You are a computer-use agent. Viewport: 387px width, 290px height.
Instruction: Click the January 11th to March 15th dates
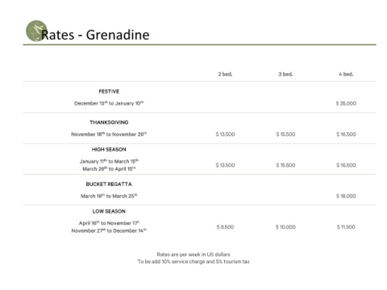click(109, 161)
